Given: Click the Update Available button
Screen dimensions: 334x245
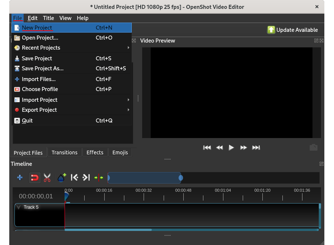Looking at the screenshot, I should pyautogui.click(x=293, y=30).
